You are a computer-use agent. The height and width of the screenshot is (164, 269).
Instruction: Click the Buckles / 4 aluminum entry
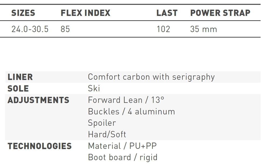[x=131, y=111]
